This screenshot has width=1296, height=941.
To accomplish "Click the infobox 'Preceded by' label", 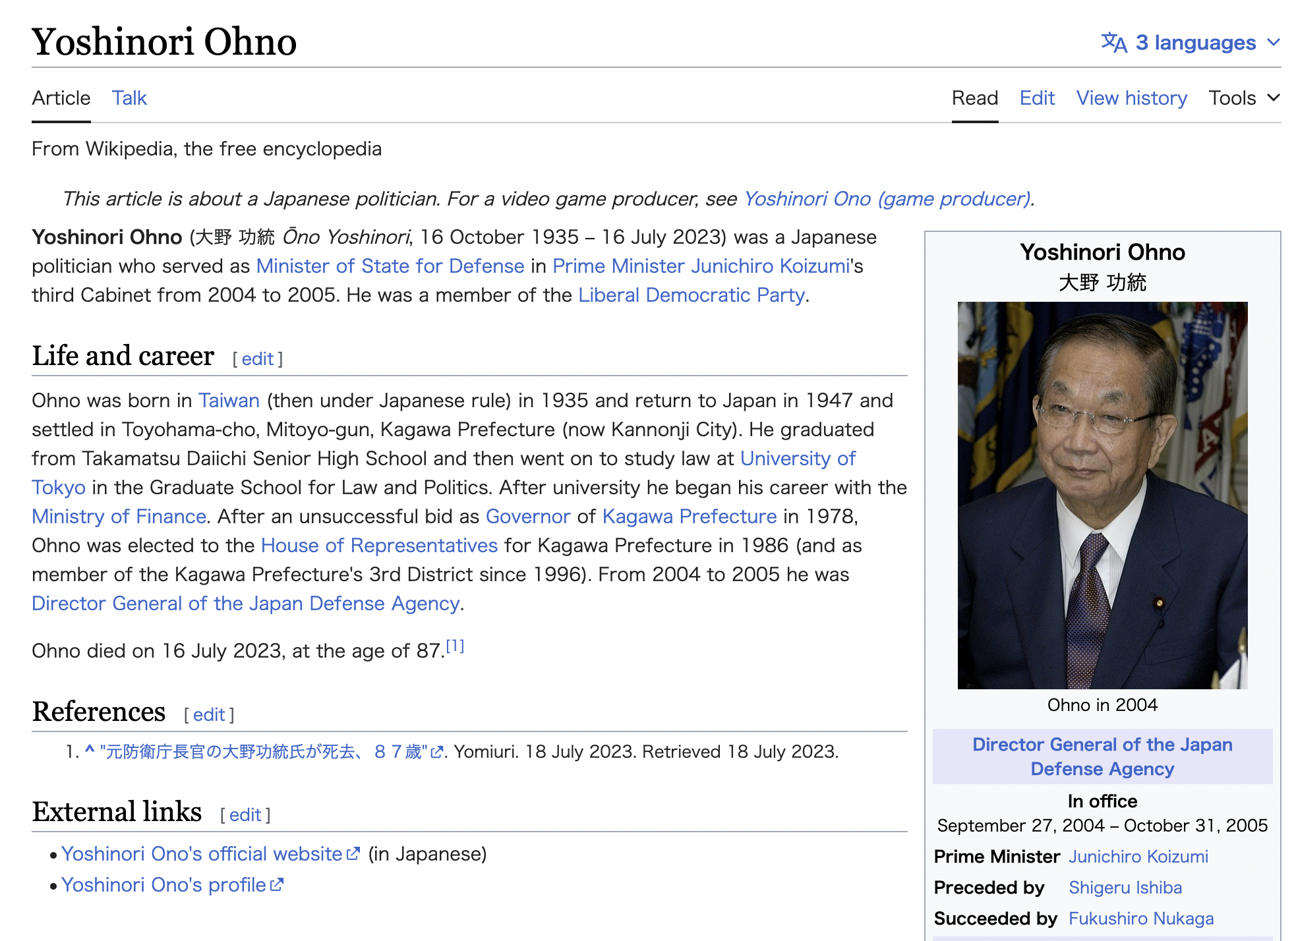I will pyautogui.click(x=989, y=888).
